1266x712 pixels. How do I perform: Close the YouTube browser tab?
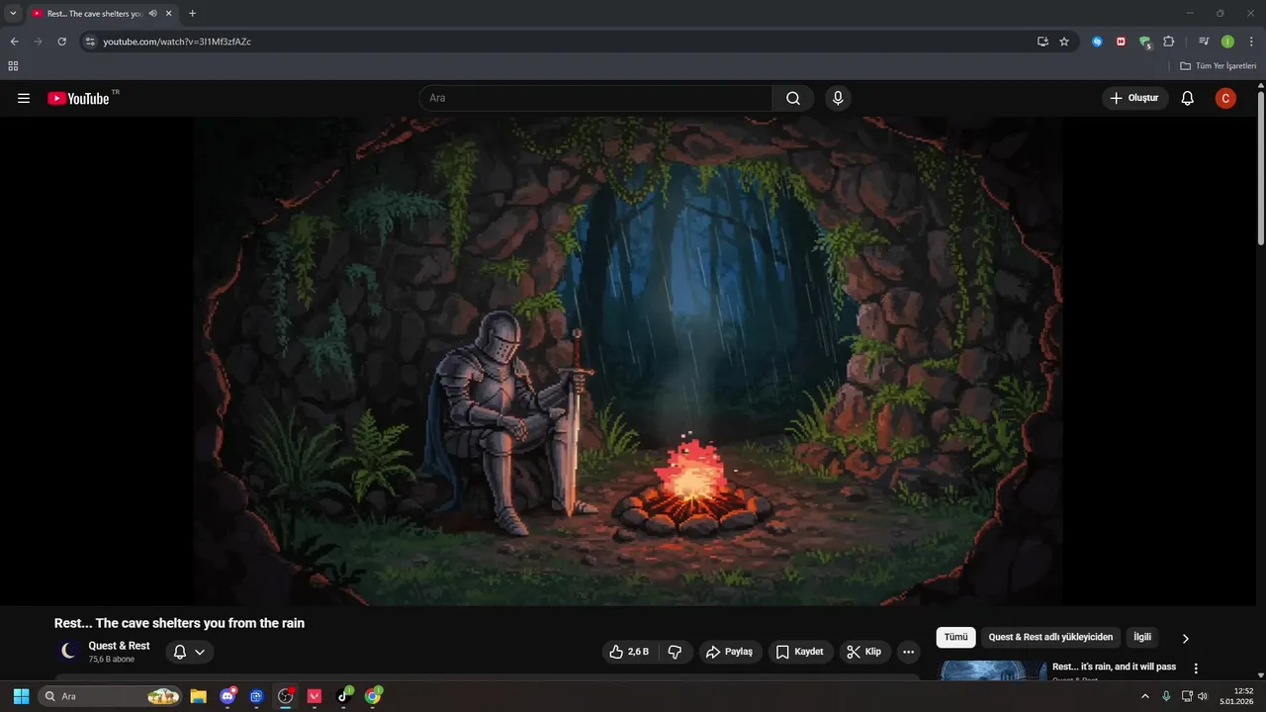(169, 14)
